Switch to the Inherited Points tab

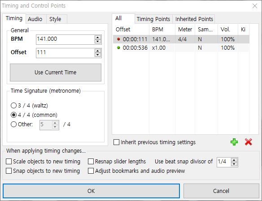coord(194,19)
